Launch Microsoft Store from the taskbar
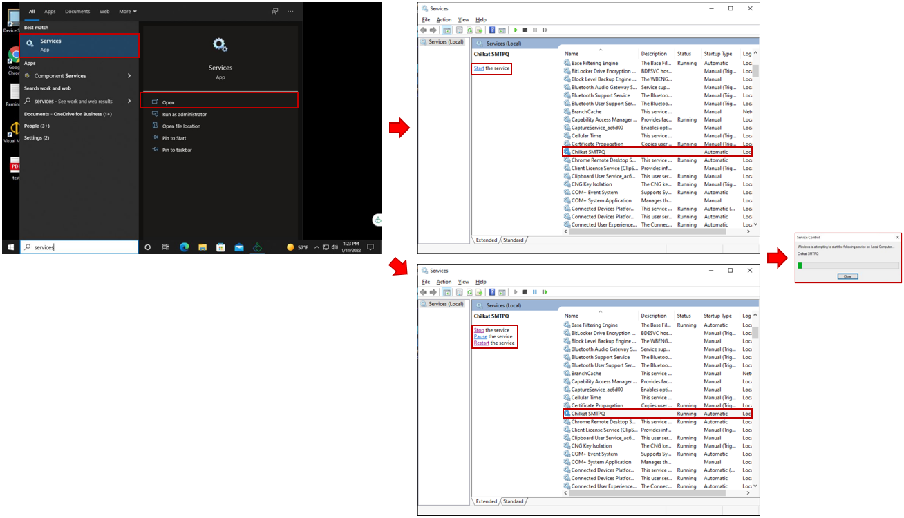 click(220, 247)
